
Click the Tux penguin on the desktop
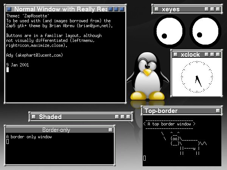click(x=148, y=76)
